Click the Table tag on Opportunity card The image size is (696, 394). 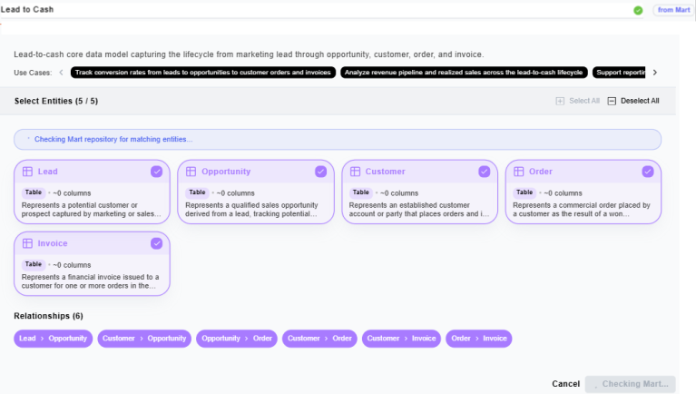point(197,192)
